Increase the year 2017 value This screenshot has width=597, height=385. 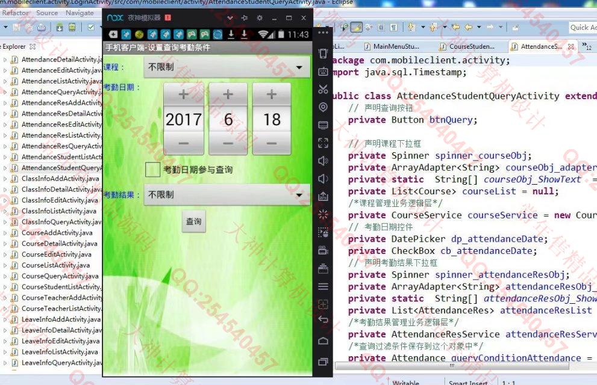coord(184,94)
